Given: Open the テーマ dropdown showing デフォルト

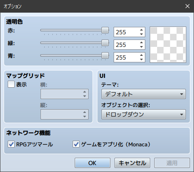Looking at the screenshot, I should pos(144,94).
